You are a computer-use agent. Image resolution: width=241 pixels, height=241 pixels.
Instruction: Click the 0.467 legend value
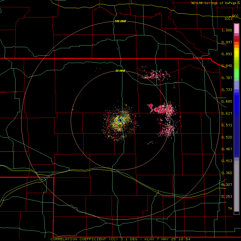pyautogui.click(x=227, y=149)
